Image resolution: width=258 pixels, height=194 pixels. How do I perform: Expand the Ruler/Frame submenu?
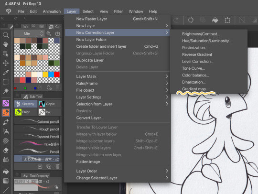(117, 83)
